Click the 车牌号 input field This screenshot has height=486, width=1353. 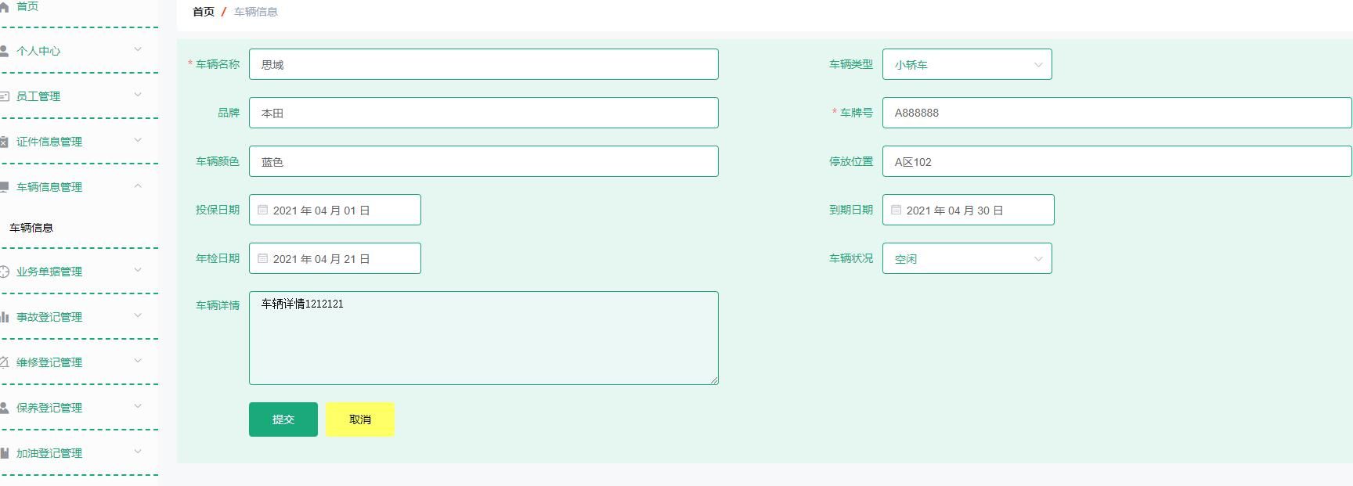(x=1116, y=113)
